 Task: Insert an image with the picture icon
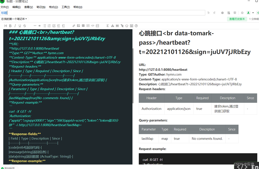point(78,26)
